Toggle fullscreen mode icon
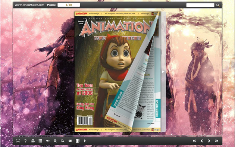This screenshot has height=147, width=235. pos(18,141)
